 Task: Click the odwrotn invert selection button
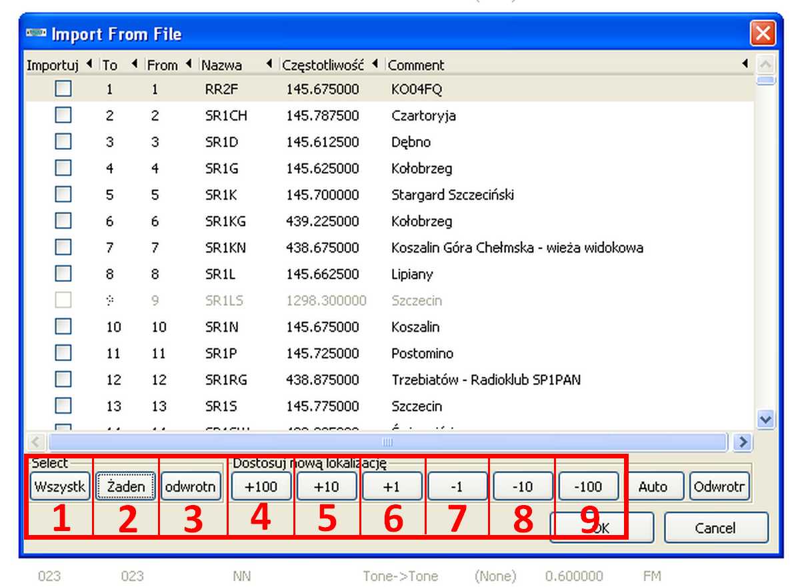191,486
